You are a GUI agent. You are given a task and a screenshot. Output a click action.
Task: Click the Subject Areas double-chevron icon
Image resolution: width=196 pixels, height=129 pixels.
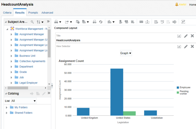[x=48, y=21]
